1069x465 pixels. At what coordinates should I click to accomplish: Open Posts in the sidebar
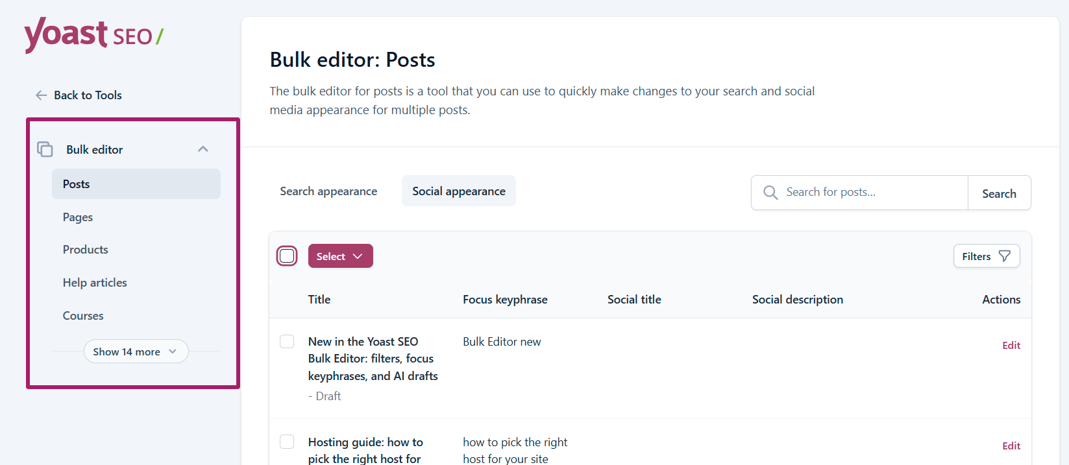click(x=136, y=184)
